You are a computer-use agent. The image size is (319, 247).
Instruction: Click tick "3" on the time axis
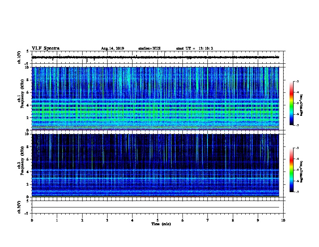coord(107,220)
